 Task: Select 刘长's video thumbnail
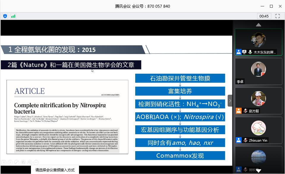coord(258,159)
